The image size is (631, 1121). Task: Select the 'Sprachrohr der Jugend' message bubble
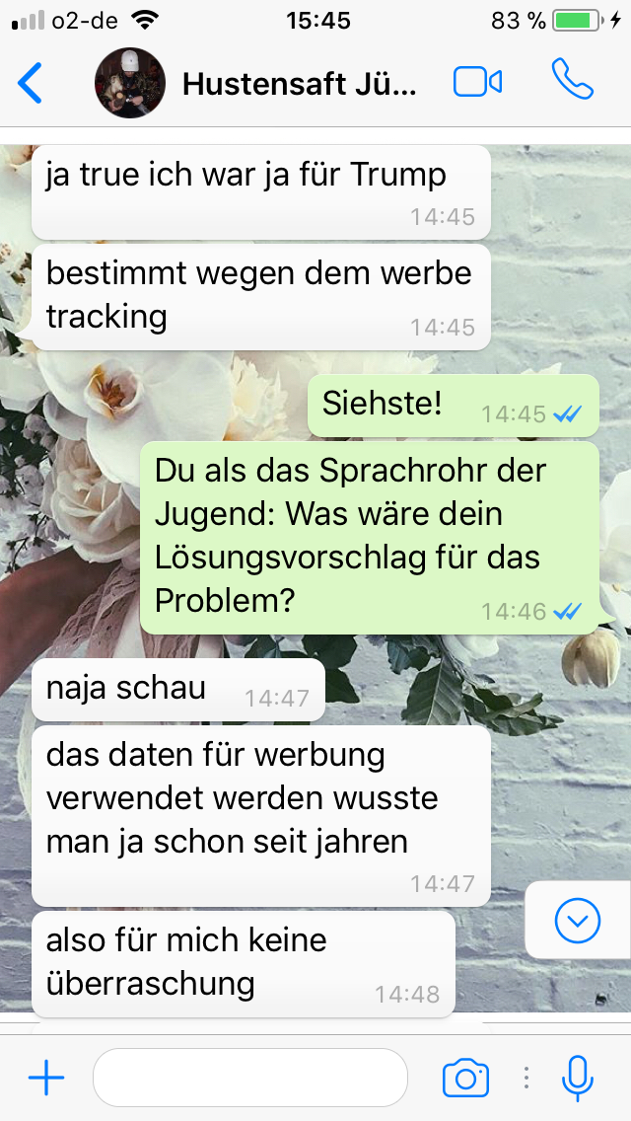370,538
